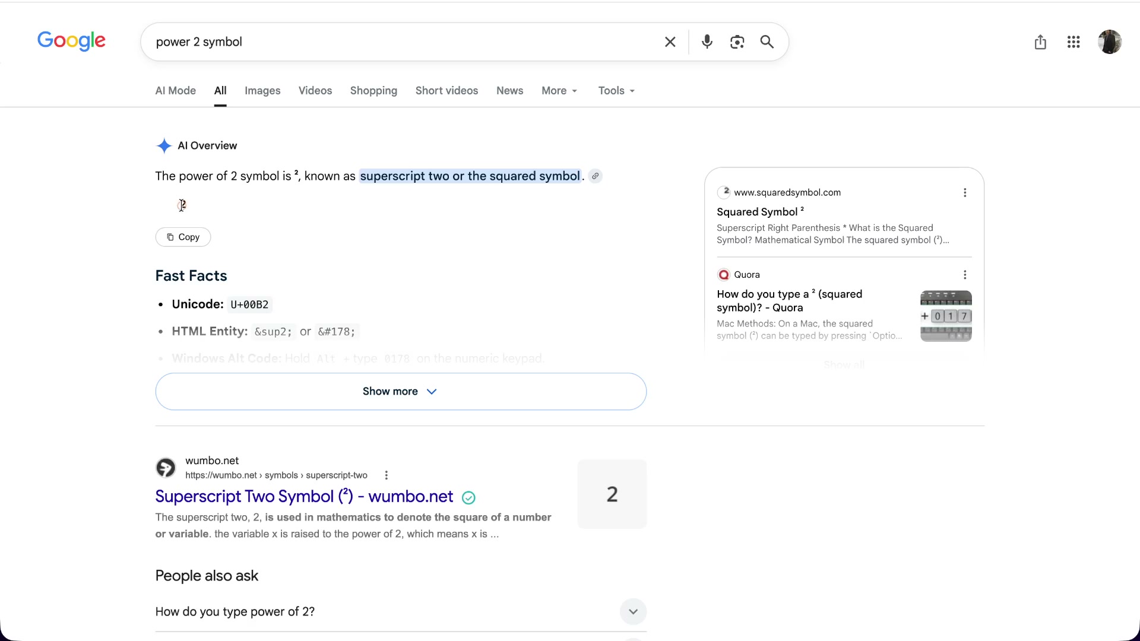Select the All results tab
Viewport: 1140px width, 641px height.
[220, 91]
